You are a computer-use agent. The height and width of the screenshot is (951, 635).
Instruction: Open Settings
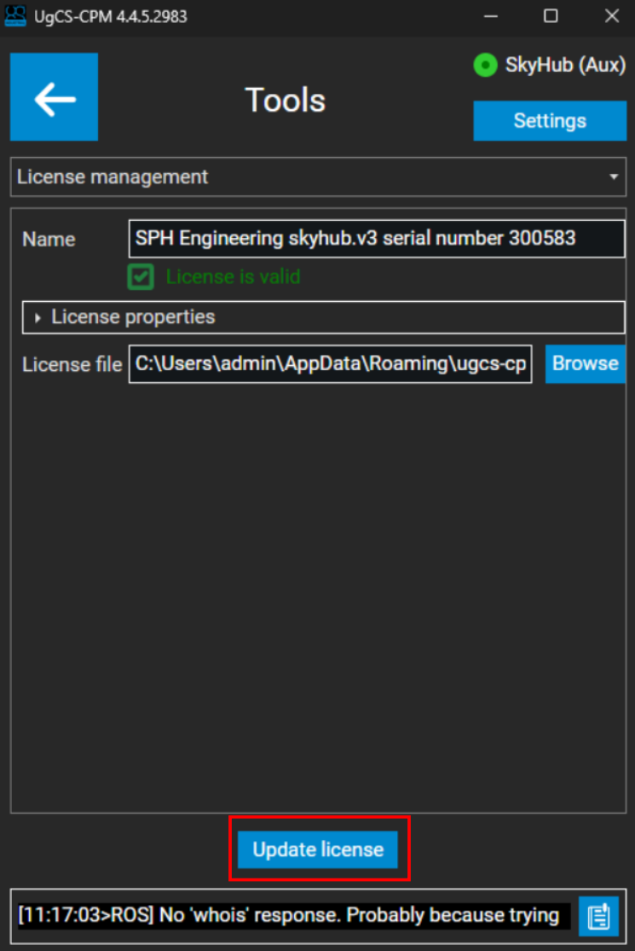pyautogui.click(x=550, y=121)
